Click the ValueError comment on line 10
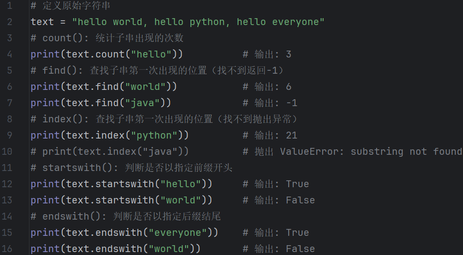Viewport: 463px width, 255px height. (x=353, y=152)
